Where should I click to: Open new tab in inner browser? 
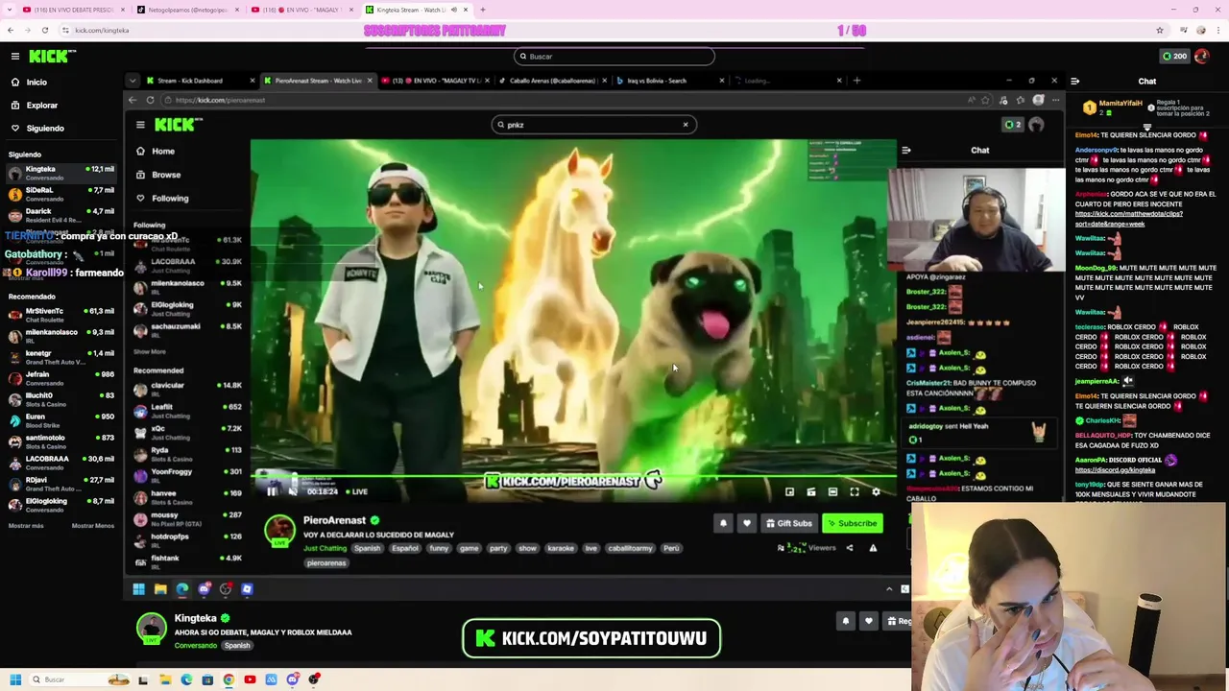pyautogui.click(x=856, y=81)
